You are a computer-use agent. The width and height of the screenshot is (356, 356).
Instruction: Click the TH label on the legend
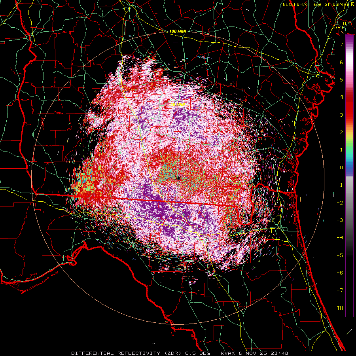(340, 308)
